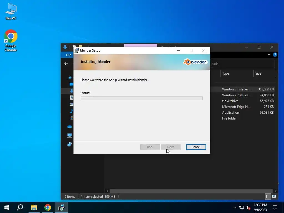Open Explorer help with the blue question mark

275,55
